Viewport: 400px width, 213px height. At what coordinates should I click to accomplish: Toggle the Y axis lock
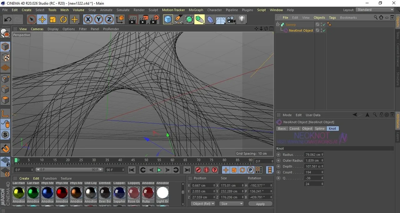99,19
